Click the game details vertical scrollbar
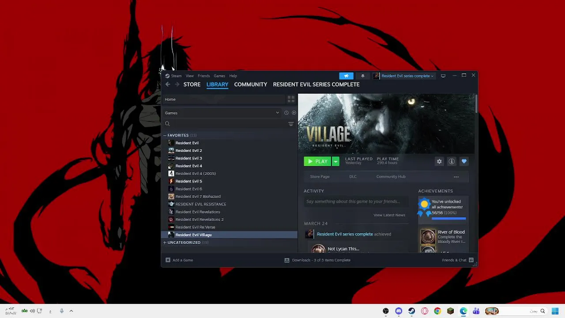This screenshot has width=565, height=318. tap(476, 104)
